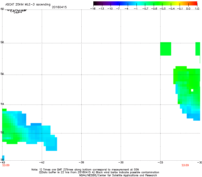Screen dimensions: 202x177
Task: Click the latitude label 56
Action: (2, 74)
